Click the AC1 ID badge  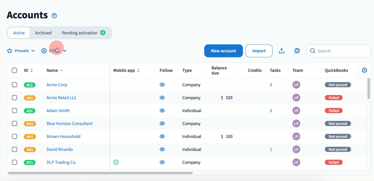point(29,85)
